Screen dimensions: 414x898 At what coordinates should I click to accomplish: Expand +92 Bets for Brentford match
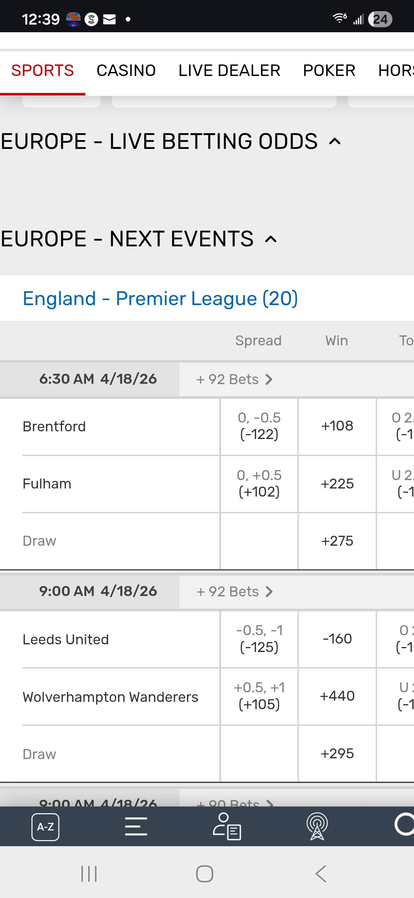234,379
